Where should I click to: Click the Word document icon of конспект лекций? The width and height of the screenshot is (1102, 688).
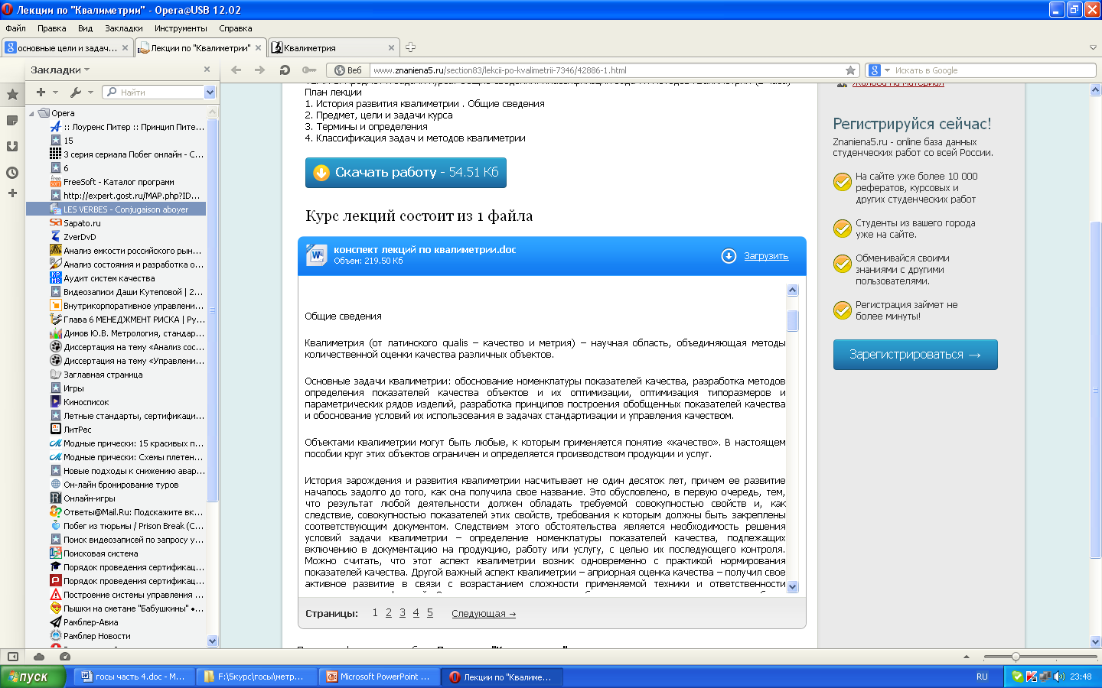coord(316,255)
